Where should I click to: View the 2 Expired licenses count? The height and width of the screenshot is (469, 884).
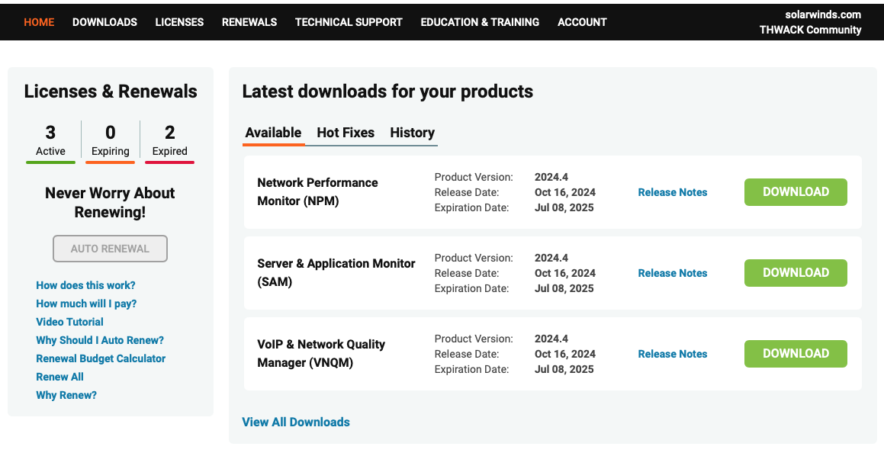tap(169, 141)
